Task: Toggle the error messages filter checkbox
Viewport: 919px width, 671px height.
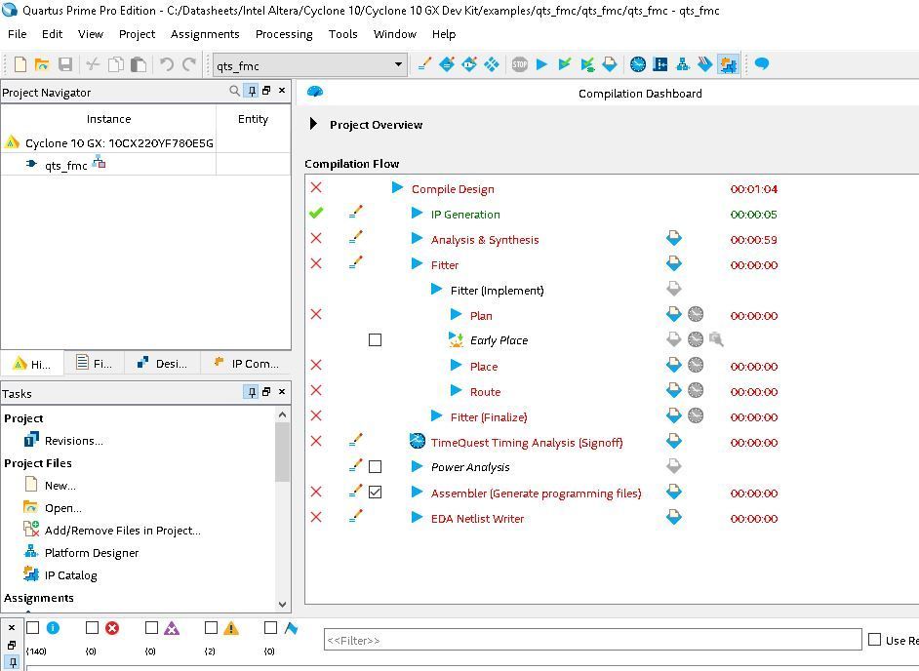Action: click(x=93, y=627)
